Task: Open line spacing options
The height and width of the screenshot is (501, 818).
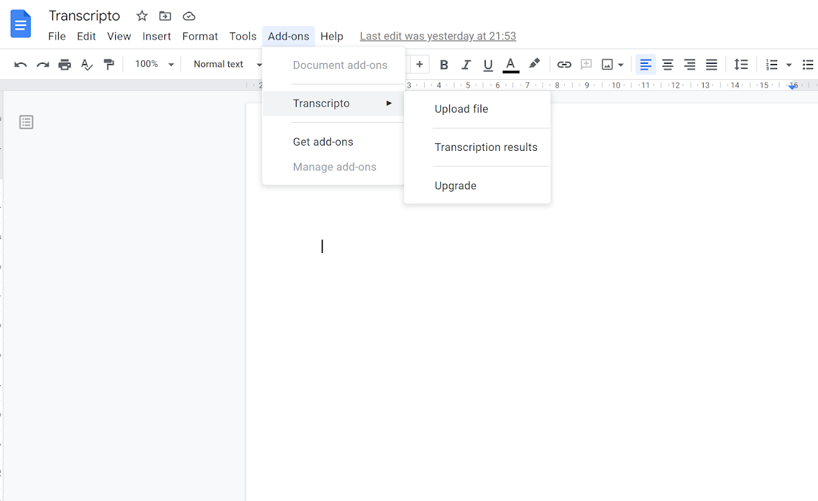Action: (x=741, y=65)
